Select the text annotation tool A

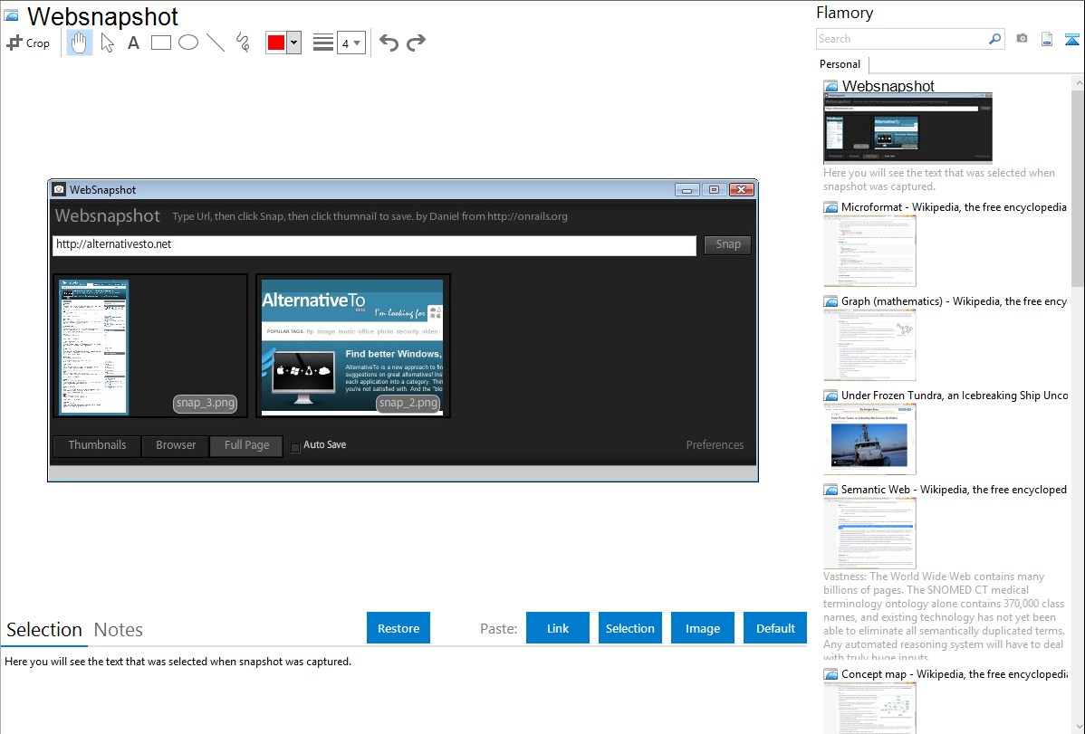[133, 43]
